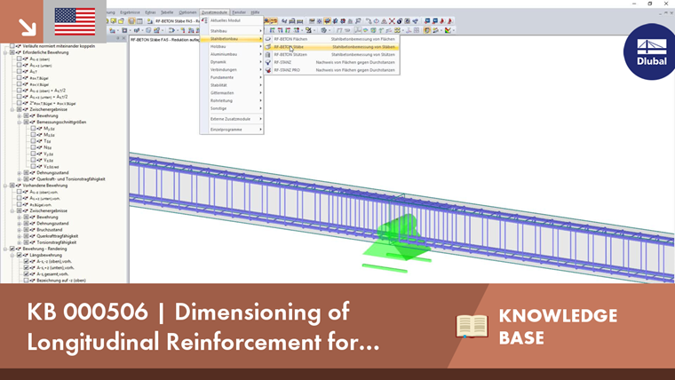Check Bezeichnung auf -z (oben) checkbox
The image size is (675, 380).
(27, 281)
